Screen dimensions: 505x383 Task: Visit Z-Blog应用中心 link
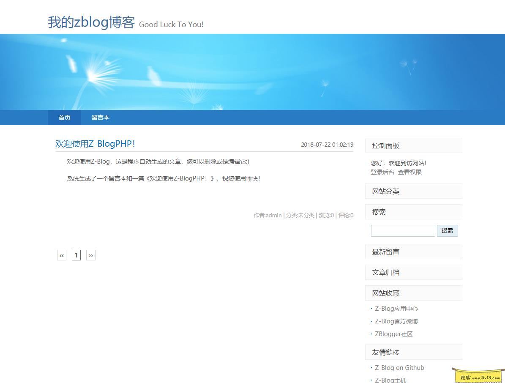coord(395,309)
